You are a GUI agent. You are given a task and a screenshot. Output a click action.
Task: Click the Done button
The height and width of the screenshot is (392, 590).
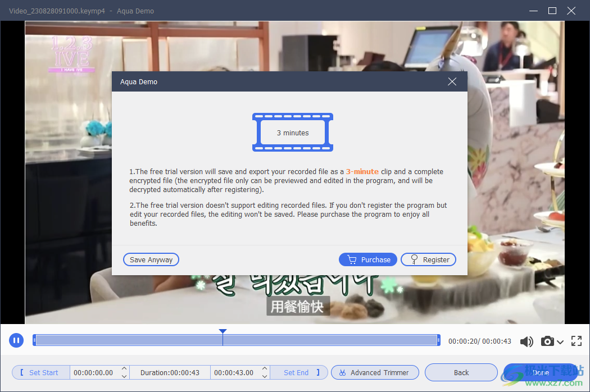coord(541,372)
